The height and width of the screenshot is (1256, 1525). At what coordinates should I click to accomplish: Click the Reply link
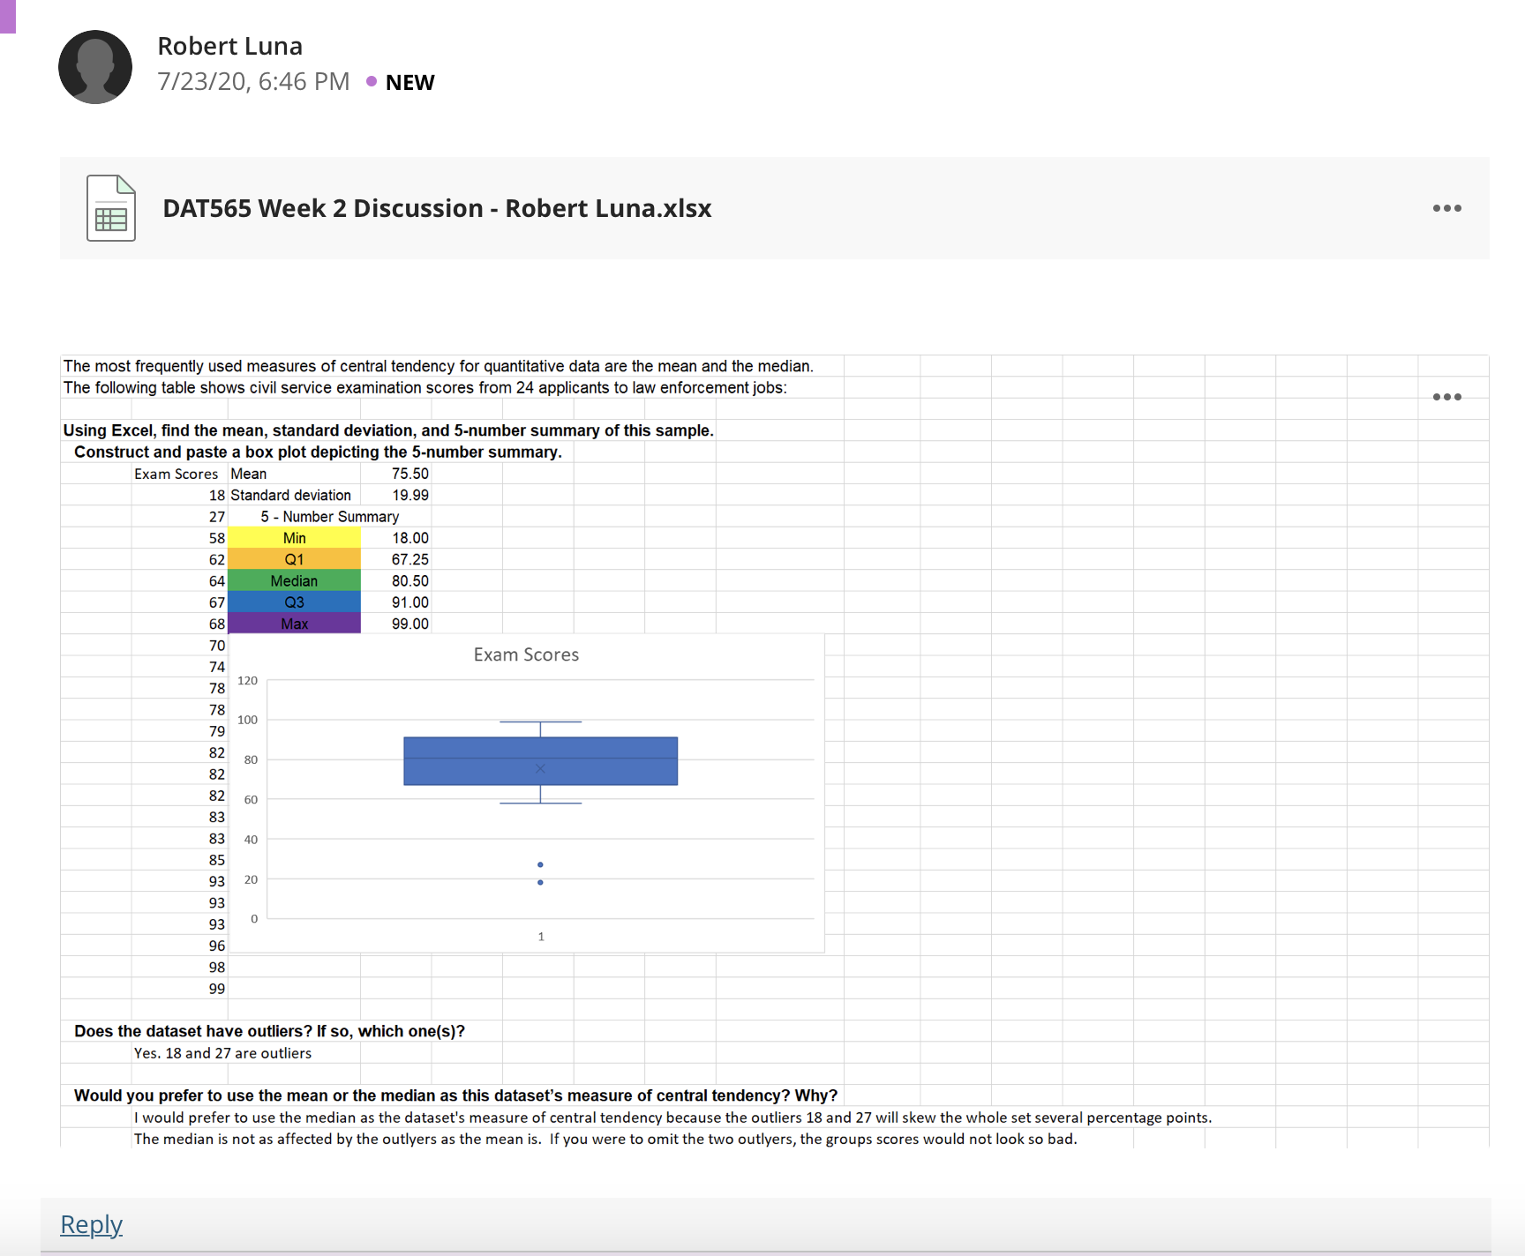[91, 1224]
